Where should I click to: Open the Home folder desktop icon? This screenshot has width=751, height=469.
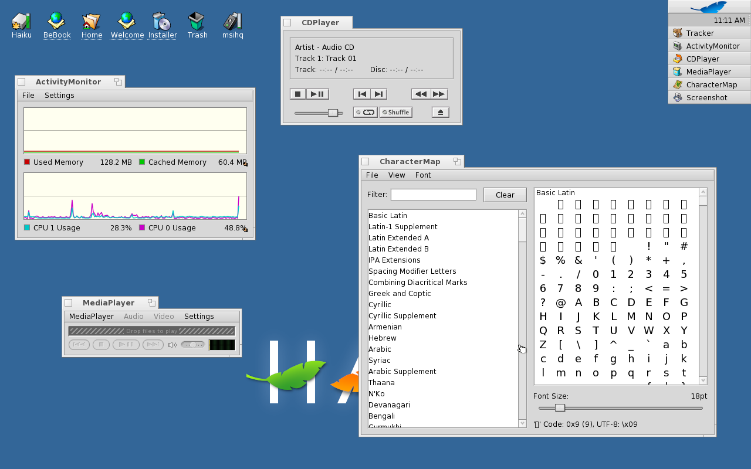(92, 25)
